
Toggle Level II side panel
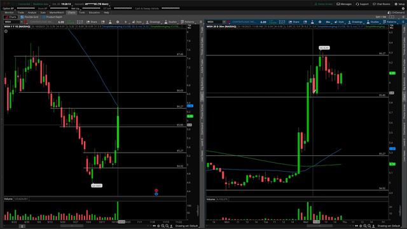202,142
